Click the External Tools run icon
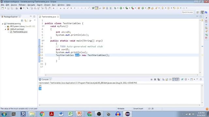This screenshot has width=209, height=117. tap(133, 8)
